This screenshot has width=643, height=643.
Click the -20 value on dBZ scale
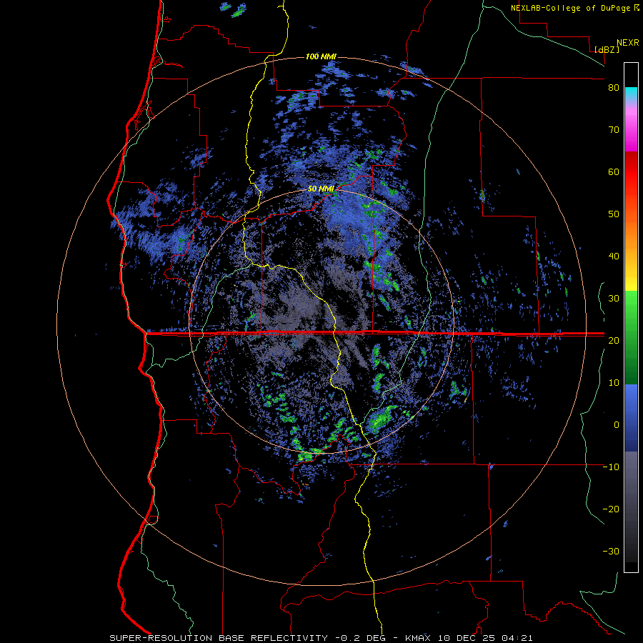pyautogui.click(x=611, y=509)
